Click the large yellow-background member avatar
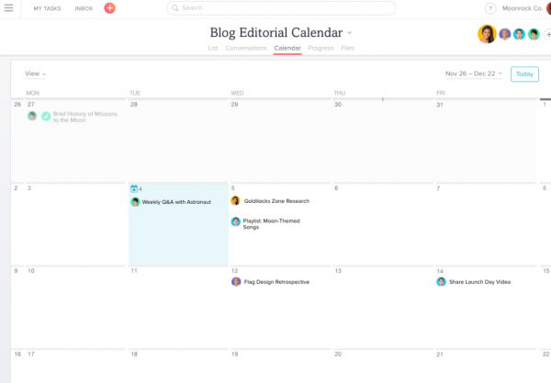 [x=487, y=34]
